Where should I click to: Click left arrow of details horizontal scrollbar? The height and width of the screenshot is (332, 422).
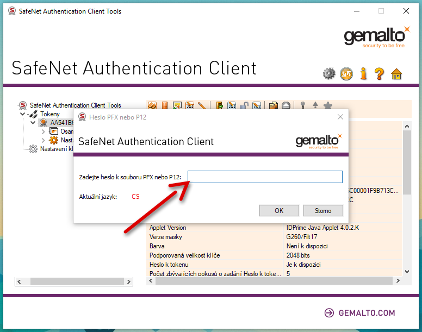151,281
